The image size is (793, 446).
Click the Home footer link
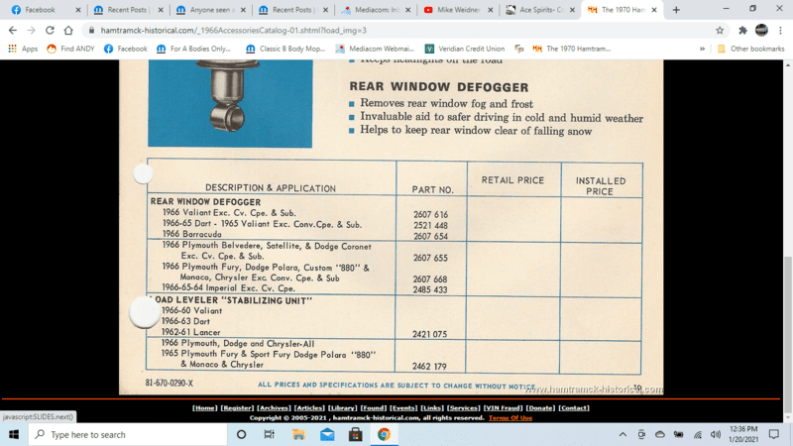click(x=205, y=408)
